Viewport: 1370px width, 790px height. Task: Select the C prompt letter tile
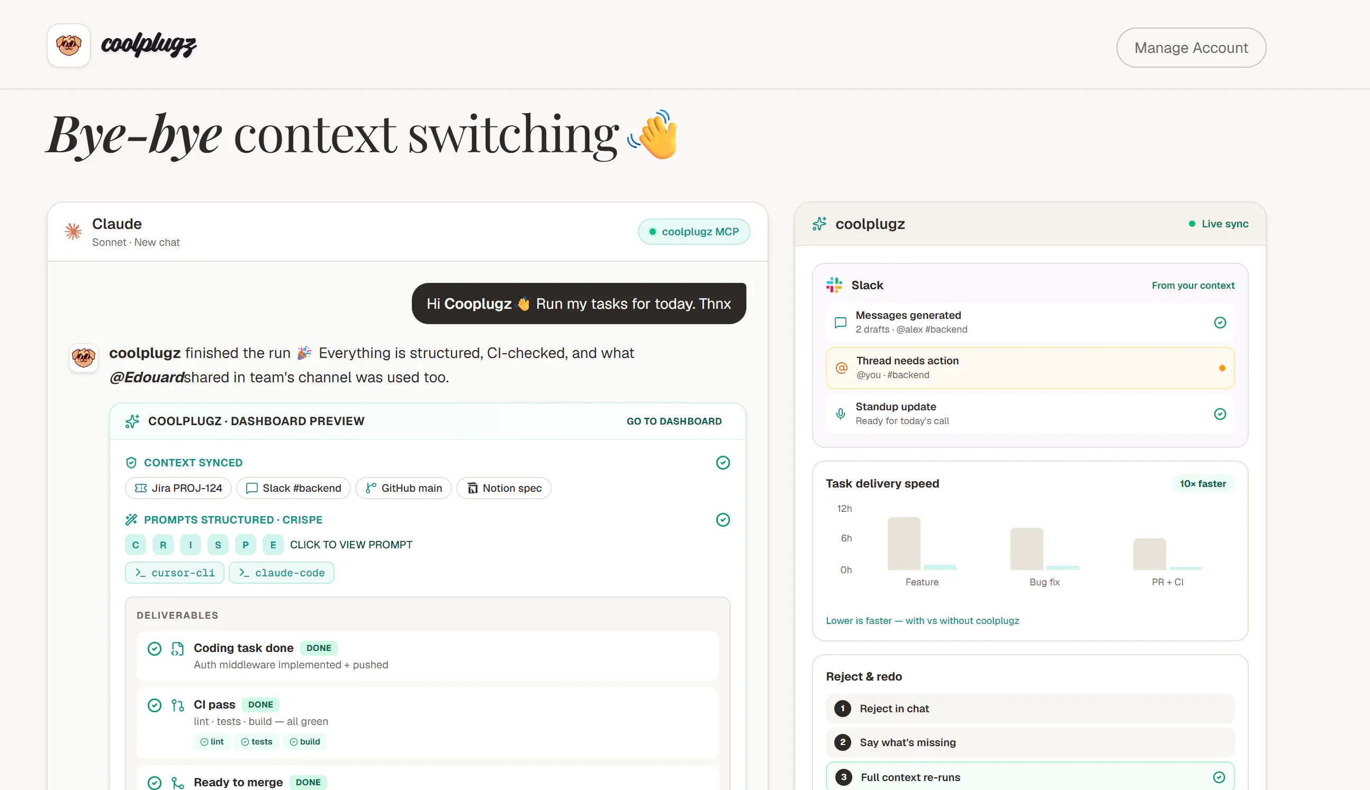click(135, 545)
